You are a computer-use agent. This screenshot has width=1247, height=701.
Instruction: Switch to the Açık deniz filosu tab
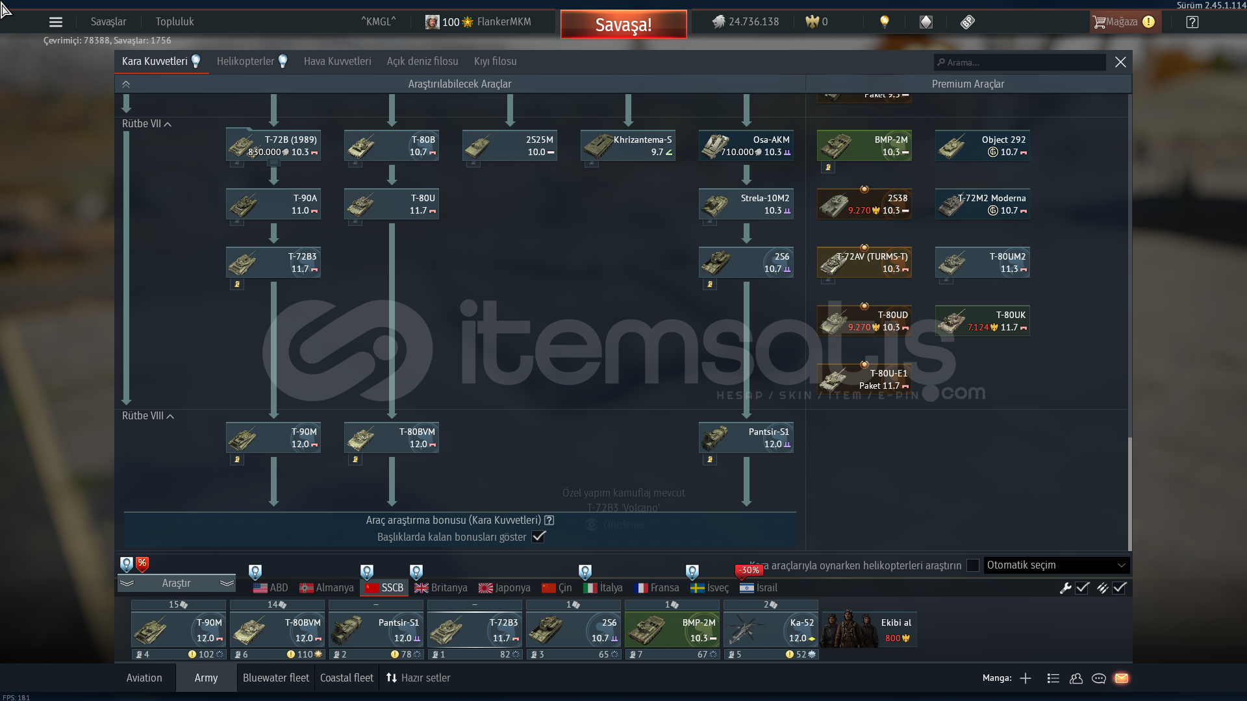pos(423,62)
